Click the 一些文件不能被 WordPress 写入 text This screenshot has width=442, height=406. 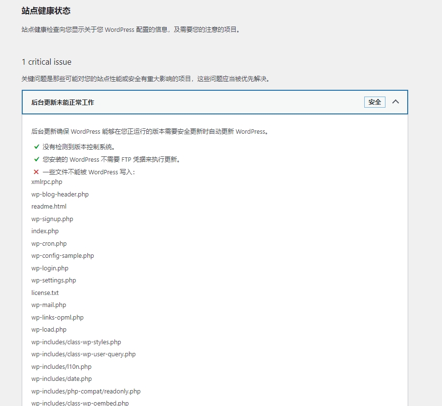click(x=89, y=172)
